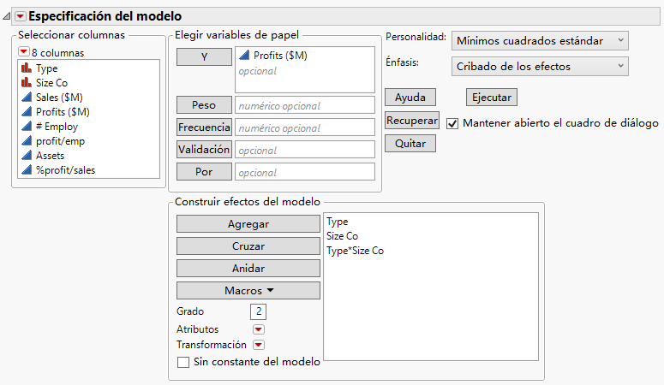Screen dimensions: 664x385
Task: Open the Transformación red triangle menu
Action: coord(258,346)
